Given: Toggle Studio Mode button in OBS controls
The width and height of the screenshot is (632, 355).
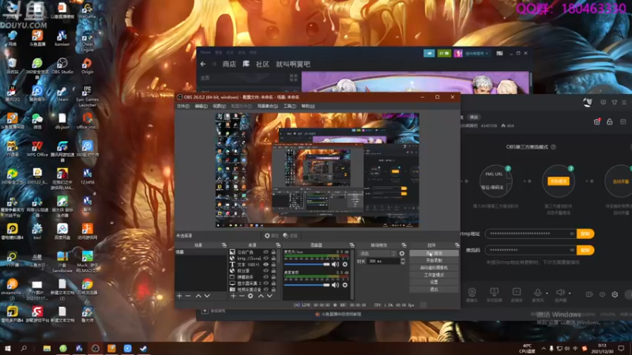Looking at the screenshot, I should pos(434,275).
